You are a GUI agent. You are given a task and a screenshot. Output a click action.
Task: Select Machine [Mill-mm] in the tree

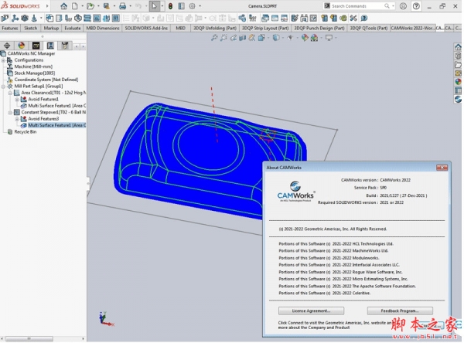pyautogui.click(x=33, y=66)
